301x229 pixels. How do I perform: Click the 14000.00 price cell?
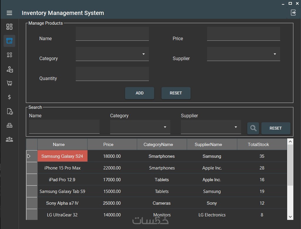pos(112,215)
